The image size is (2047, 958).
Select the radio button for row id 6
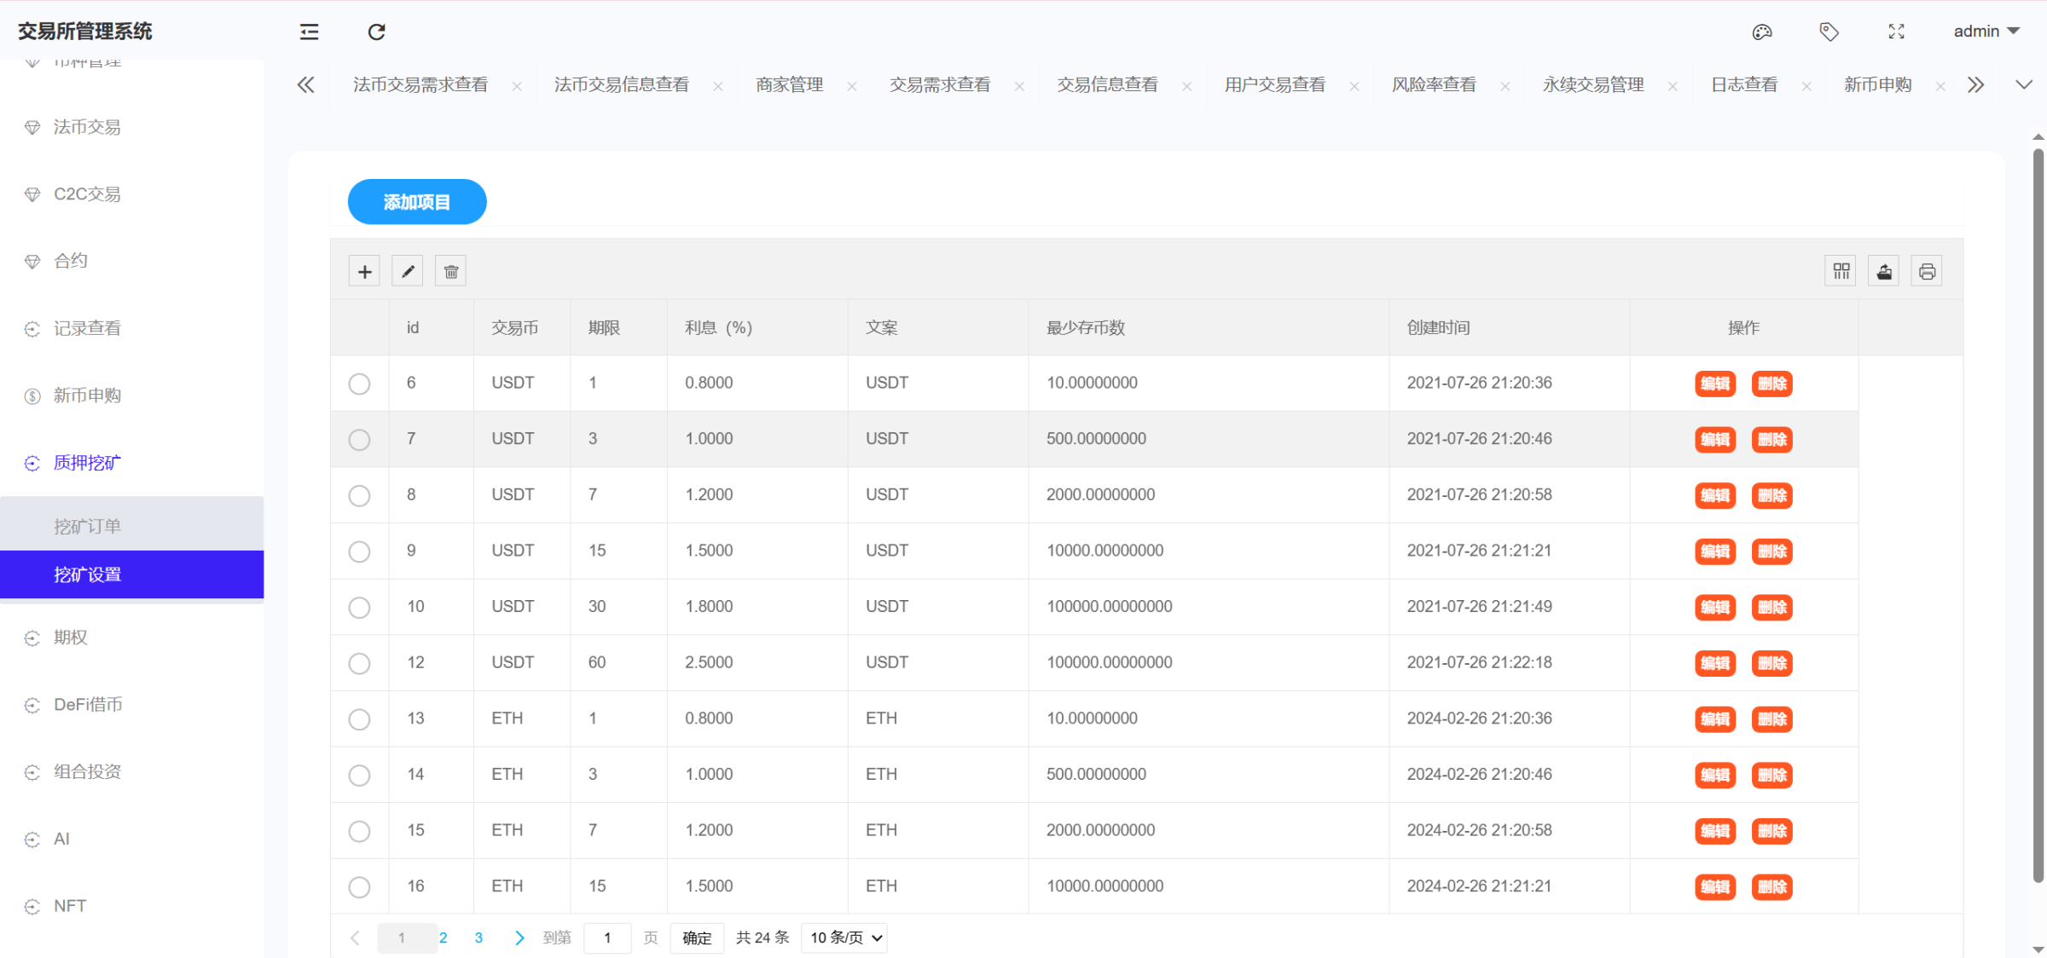pyautogui.click(x=359, y=384)
